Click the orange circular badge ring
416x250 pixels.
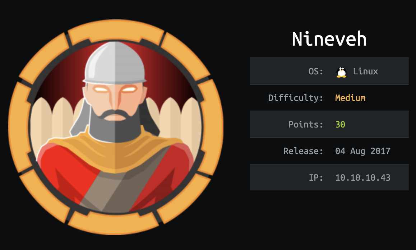(x=116, y=127)
